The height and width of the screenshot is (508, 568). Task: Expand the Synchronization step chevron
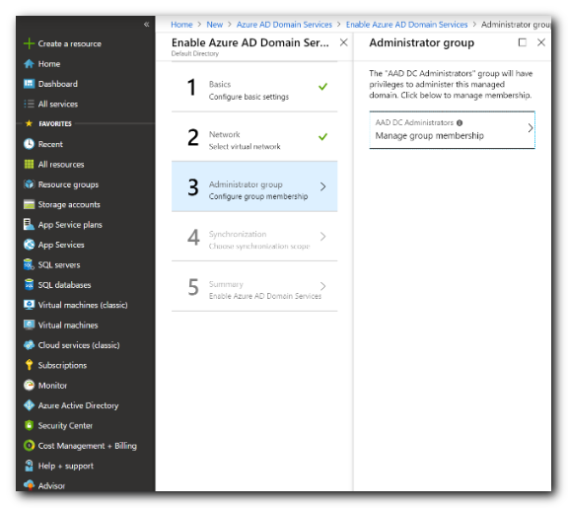point(322,237)
